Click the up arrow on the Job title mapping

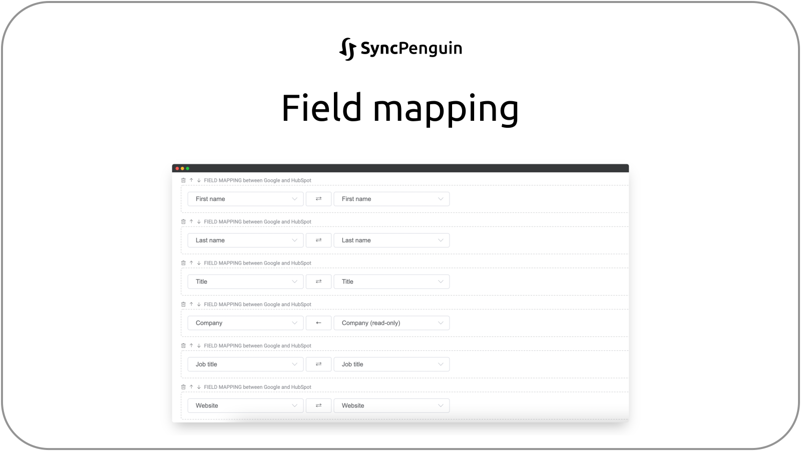pos(191,345)
